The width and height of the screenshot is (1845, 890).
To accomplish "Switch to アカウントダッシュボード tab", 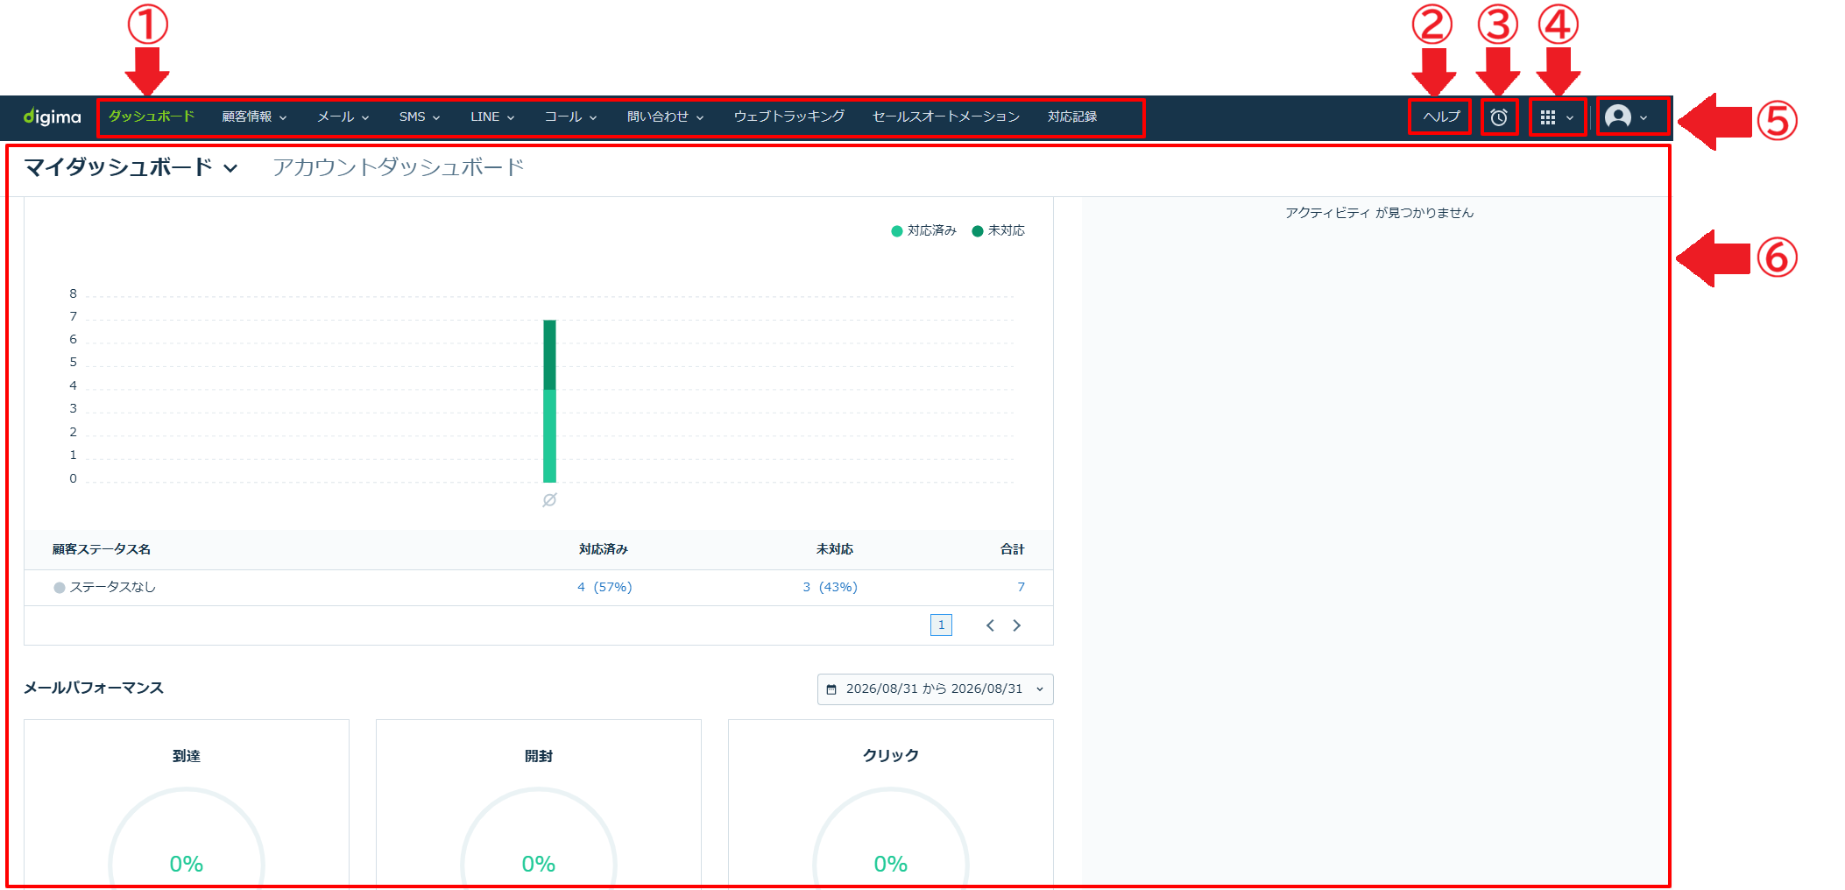I will [x=398, y=167].
